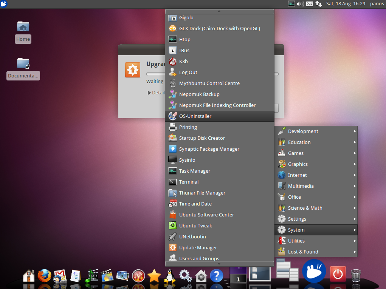Screen dimensions: 386x289
Task: Open the photo viewer icon in dock
Action: 122,276
